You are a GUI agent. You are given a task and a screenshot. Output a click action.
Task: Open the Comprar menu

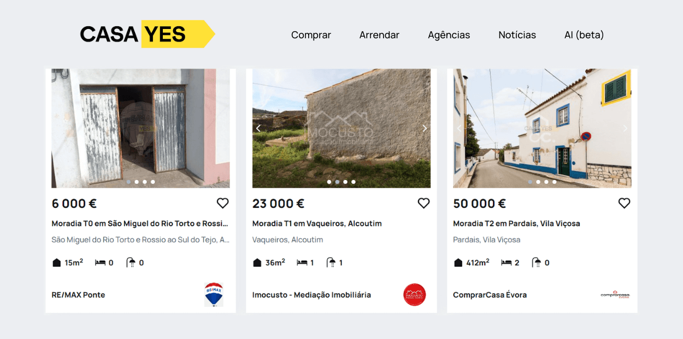click(x=311, y=34)
